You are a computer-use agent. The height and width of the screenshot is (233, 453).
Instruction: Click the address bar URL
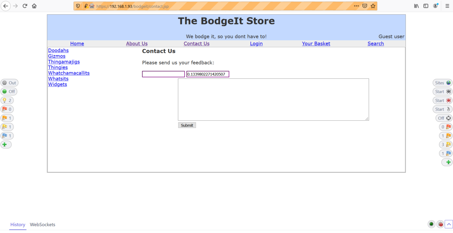(132, 6)
